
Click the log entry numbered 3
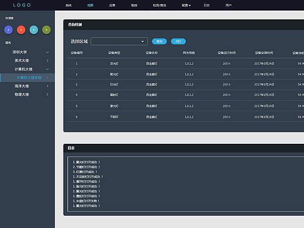point(85,172)
